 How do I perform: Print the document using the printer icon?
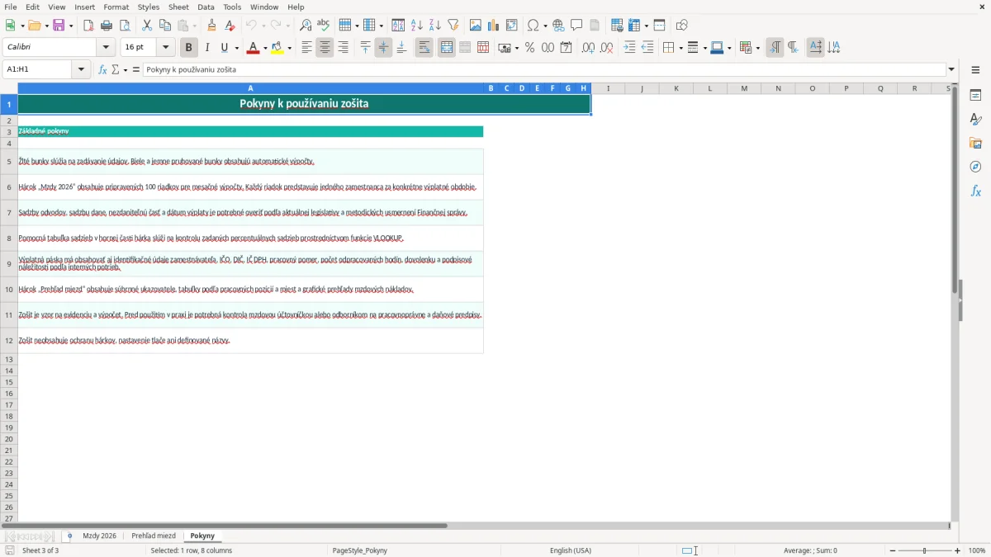pos(107,26)
